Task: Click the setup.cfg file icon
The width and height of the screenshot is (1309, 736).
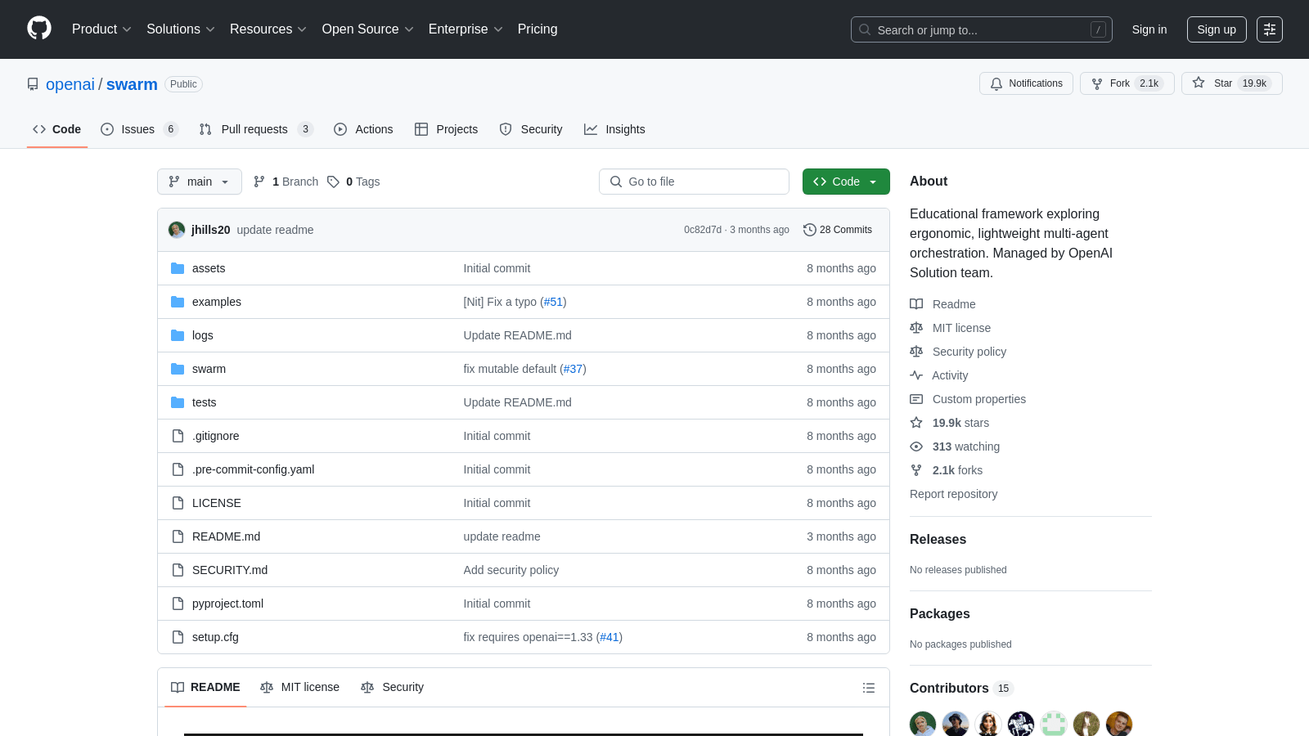Action: (178, 637)
